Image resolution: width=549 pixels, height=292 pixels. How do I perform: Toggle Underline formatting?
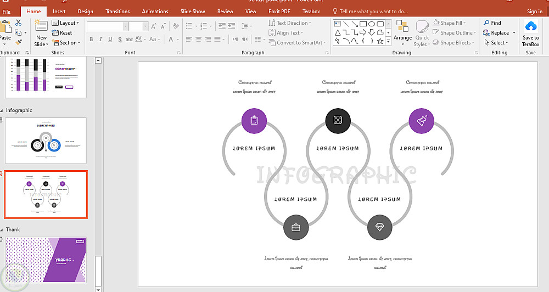pyautogui.click(x=110, y=40)
